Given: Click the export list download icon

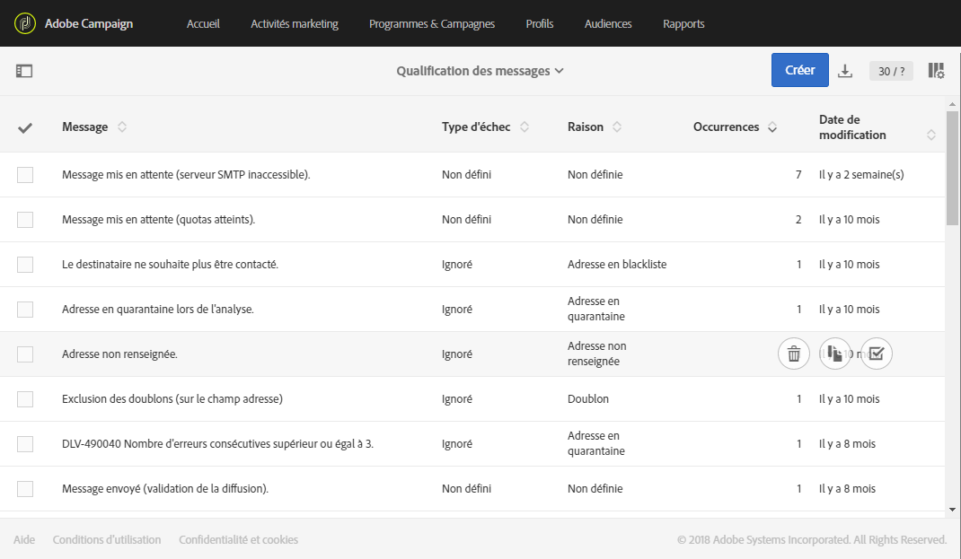Looking at the screenshot, I should pos(845,71).
